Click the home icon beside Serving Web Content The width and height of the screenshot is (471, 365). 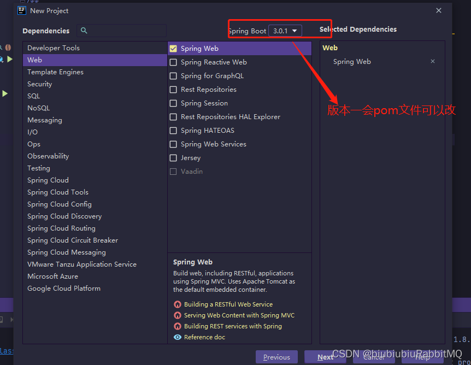[x=178, y=315]
